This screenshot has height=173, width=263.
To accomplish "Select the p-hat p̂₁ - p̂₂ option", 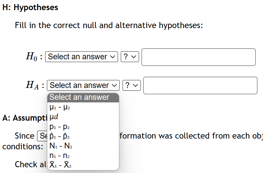I will point(60,136).
